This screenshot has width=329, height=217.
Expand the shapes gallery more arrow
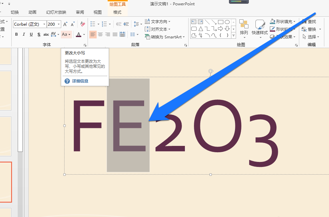[233, 36]
